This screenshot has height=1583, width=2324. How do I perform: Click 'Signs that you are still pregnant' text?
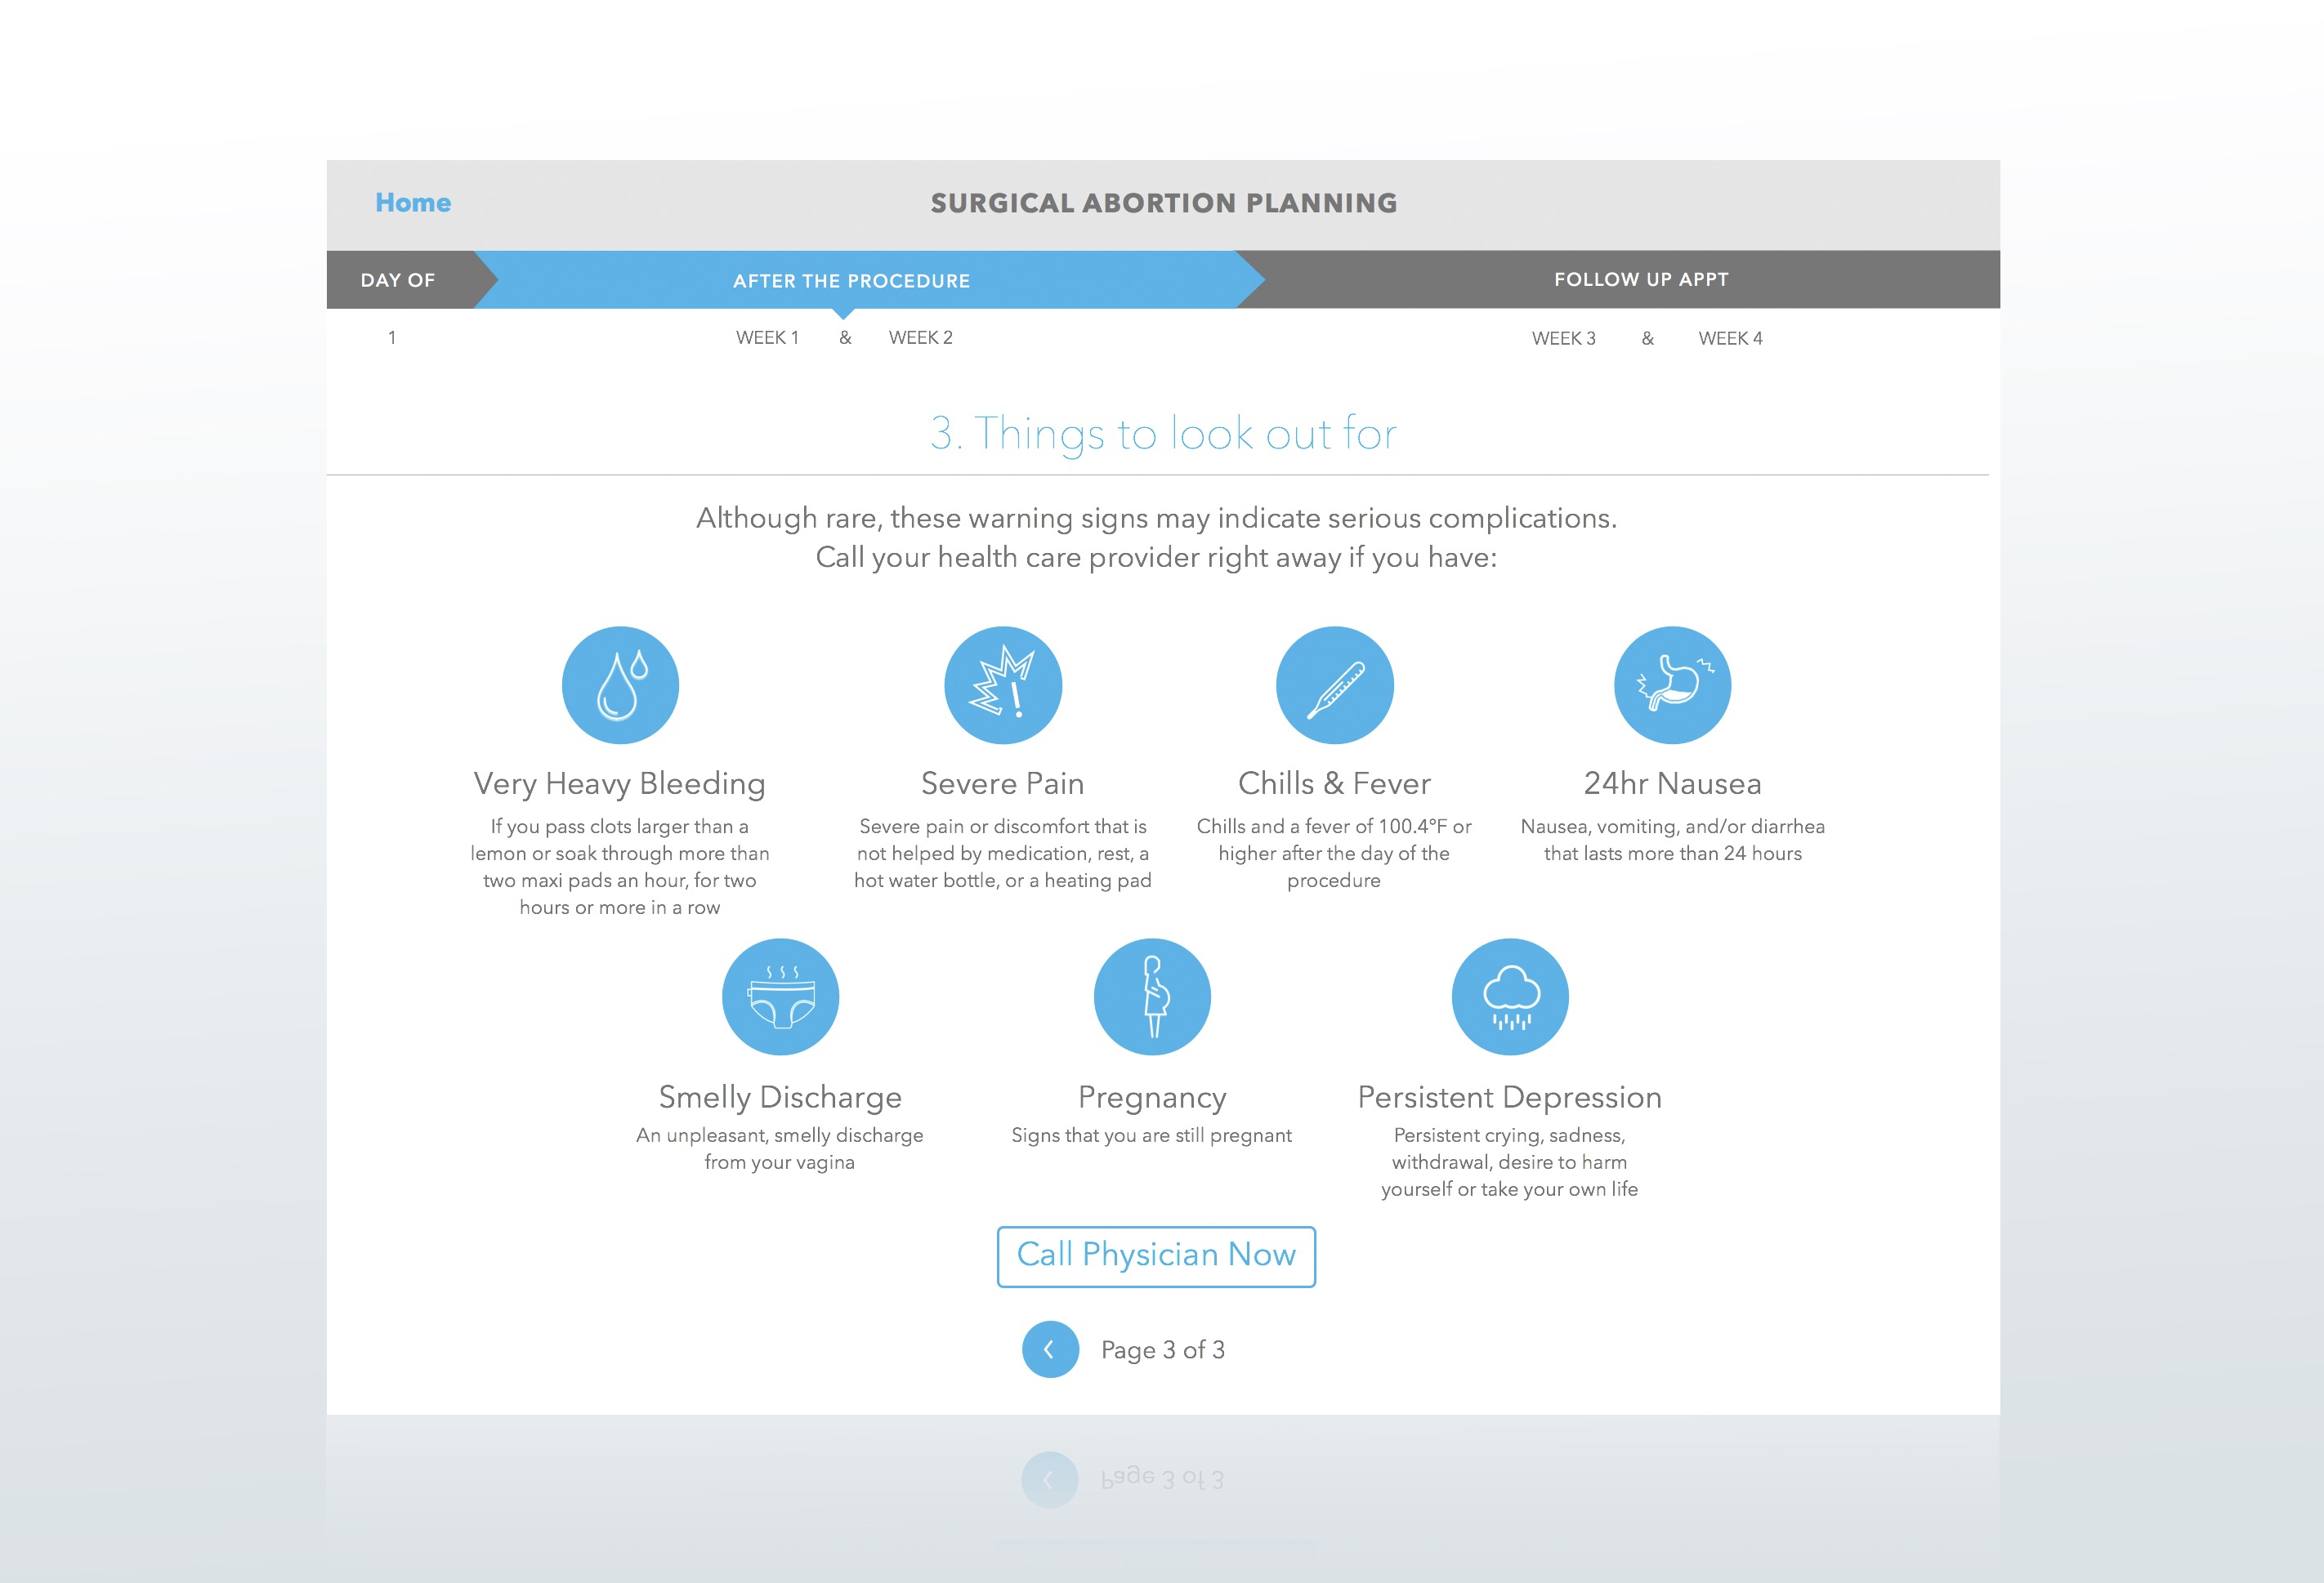coord(1152,1135)
